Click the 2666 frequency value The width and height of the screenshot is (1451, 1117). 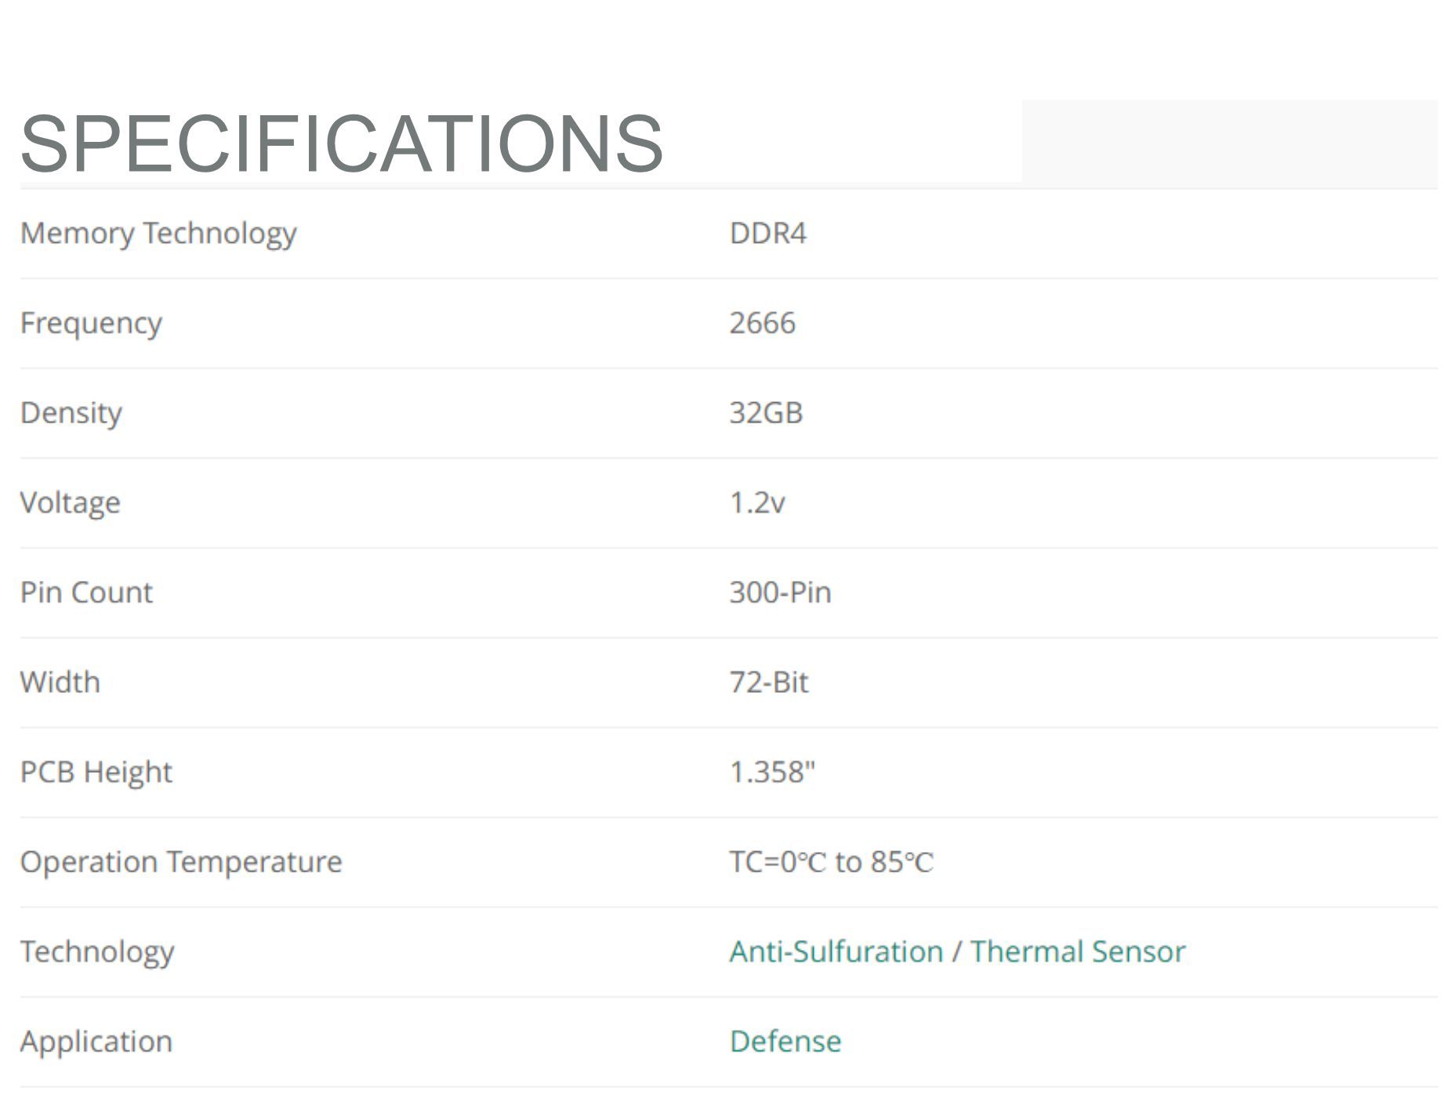(x=762, y=323)
